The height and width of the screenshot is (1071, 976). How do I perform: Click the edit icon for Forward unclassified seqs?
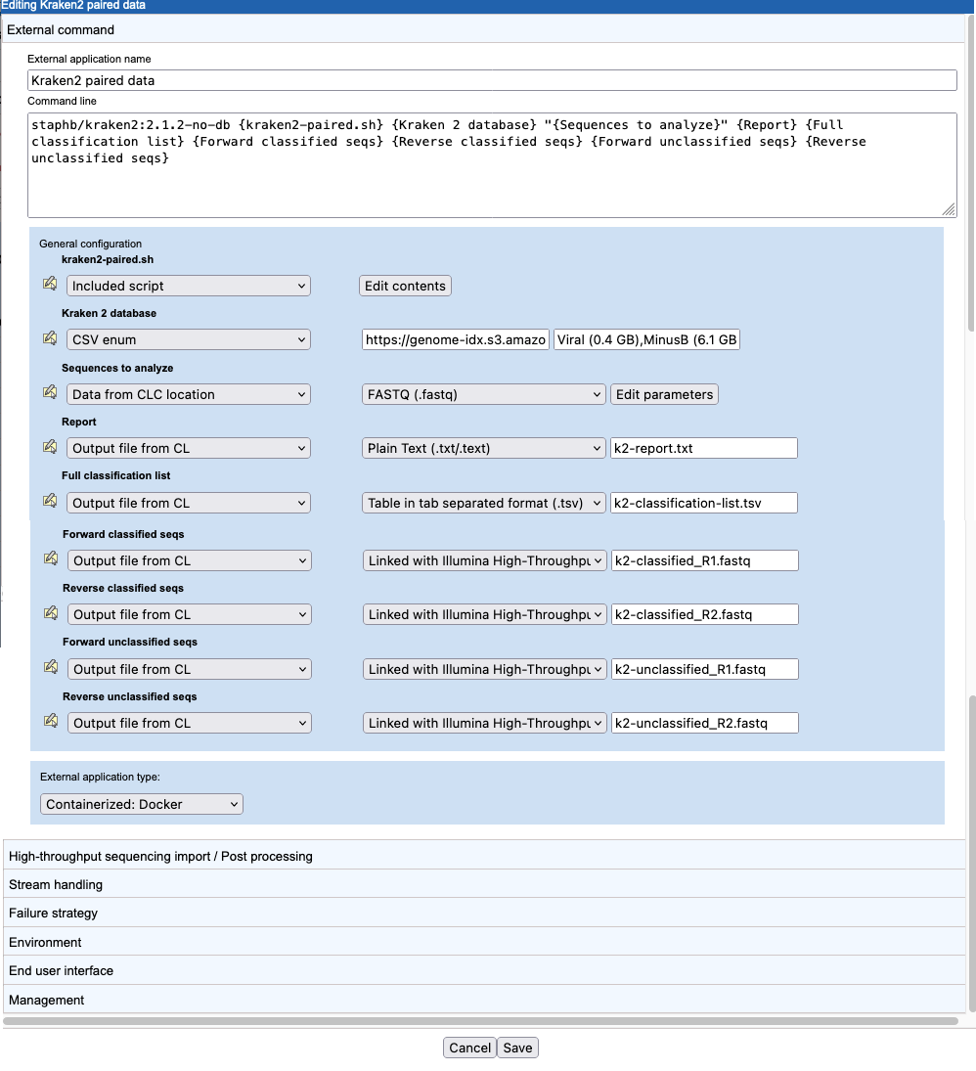(x=51, y=667)
